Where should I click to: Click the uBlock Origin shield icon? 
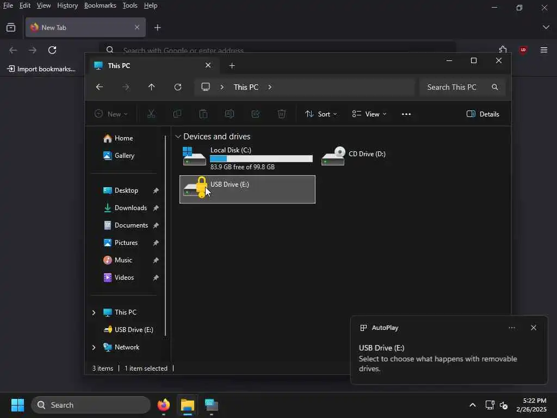click(523, 50)
